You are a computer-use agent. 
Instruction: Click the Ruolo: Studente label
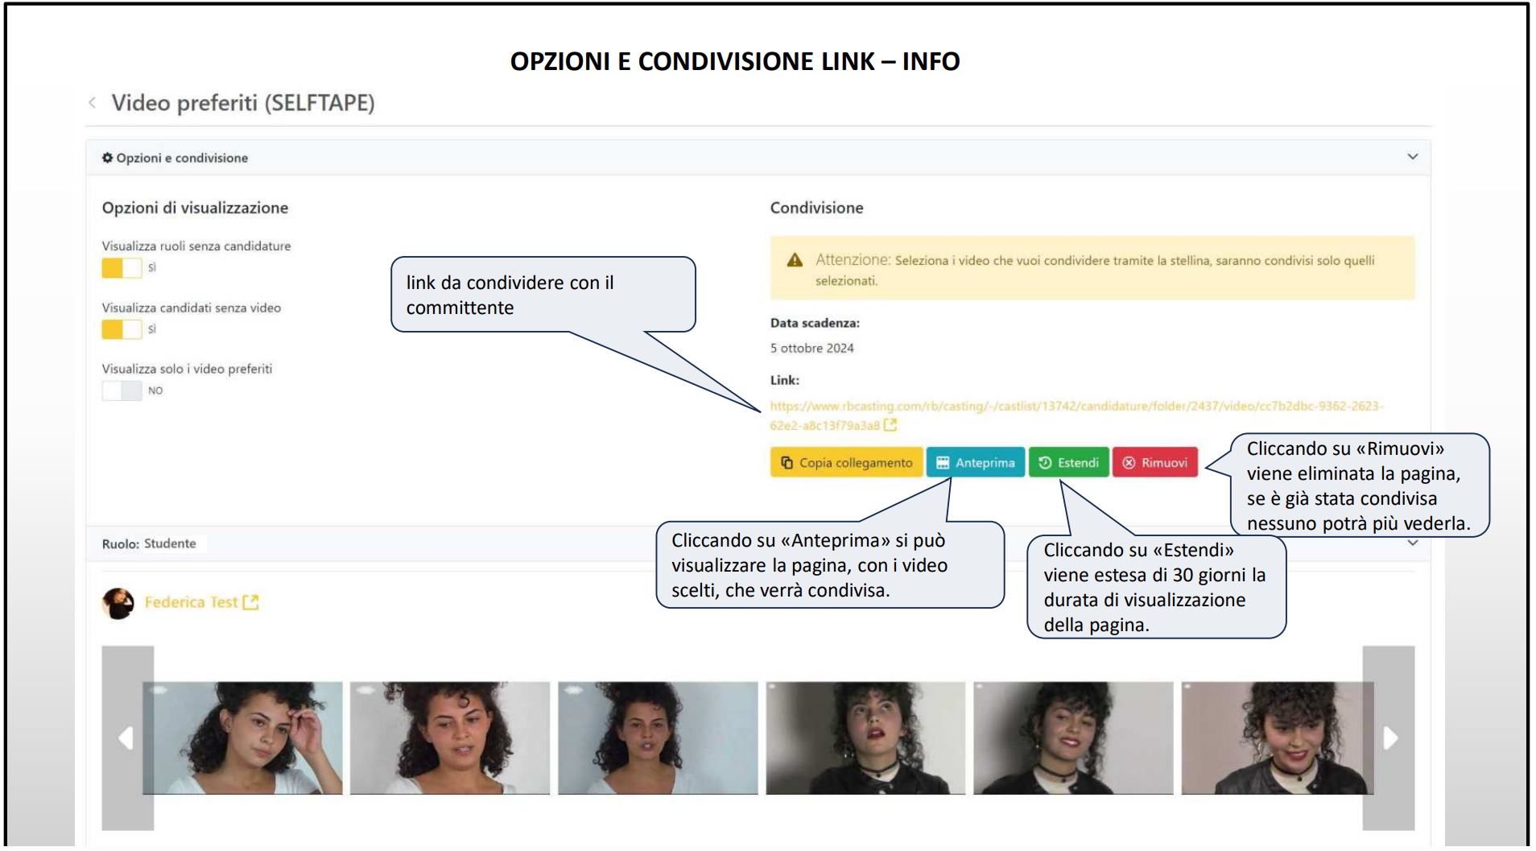point(149,543)
